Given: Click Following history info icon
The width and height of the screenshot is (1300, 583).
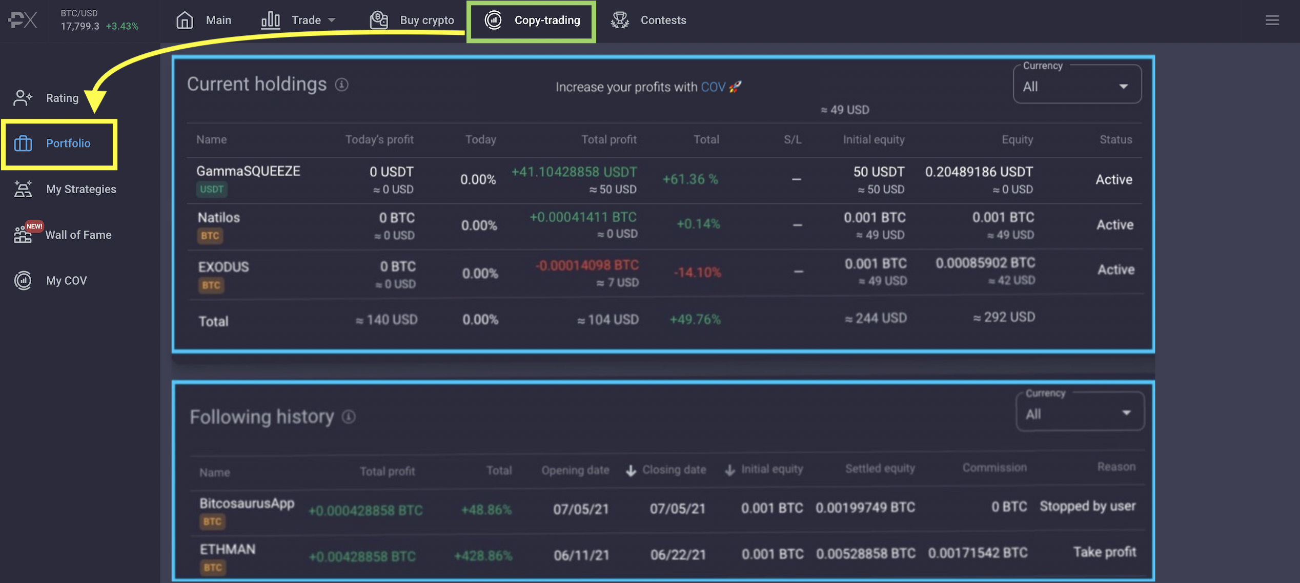Looking at the screenshot, I should [x=349, y=417].
